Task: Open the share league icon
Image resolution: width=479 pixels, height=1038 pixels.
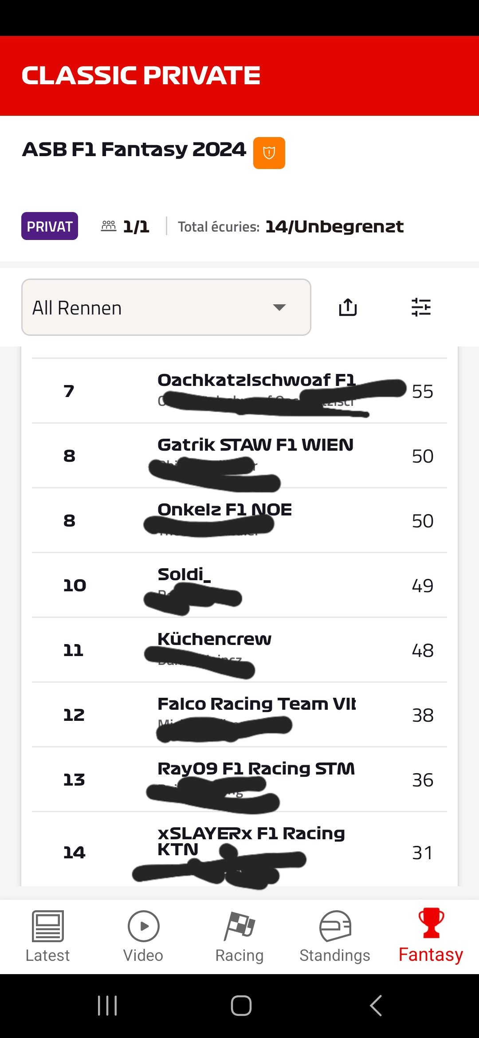Action: (348, 307)
